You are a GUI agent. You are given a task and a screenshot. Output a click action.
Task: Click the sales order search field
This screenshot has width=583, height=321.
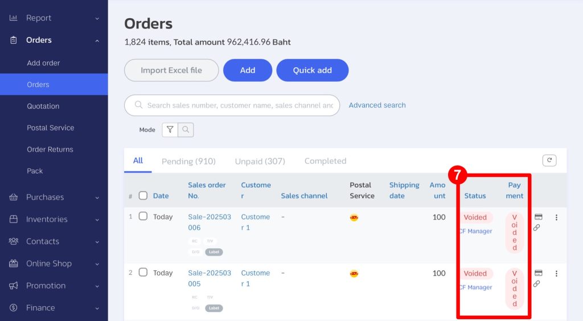coord(239,105)
